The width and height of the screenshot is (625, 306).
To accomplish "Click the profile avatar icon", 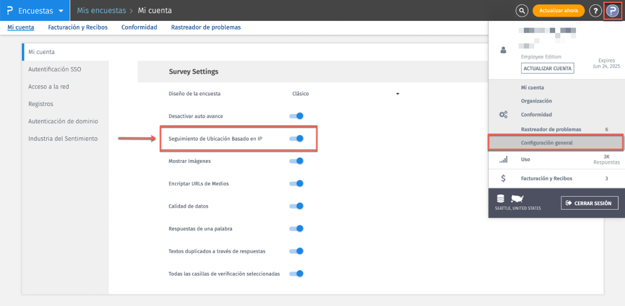I will [x=612, y=10].
